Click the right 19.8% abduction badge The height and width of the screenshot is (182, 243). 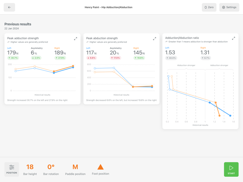pyautogui.click(x=139, y=58)
